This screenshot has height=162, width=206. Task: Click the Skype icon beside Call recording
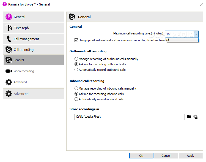pos(9,50)
